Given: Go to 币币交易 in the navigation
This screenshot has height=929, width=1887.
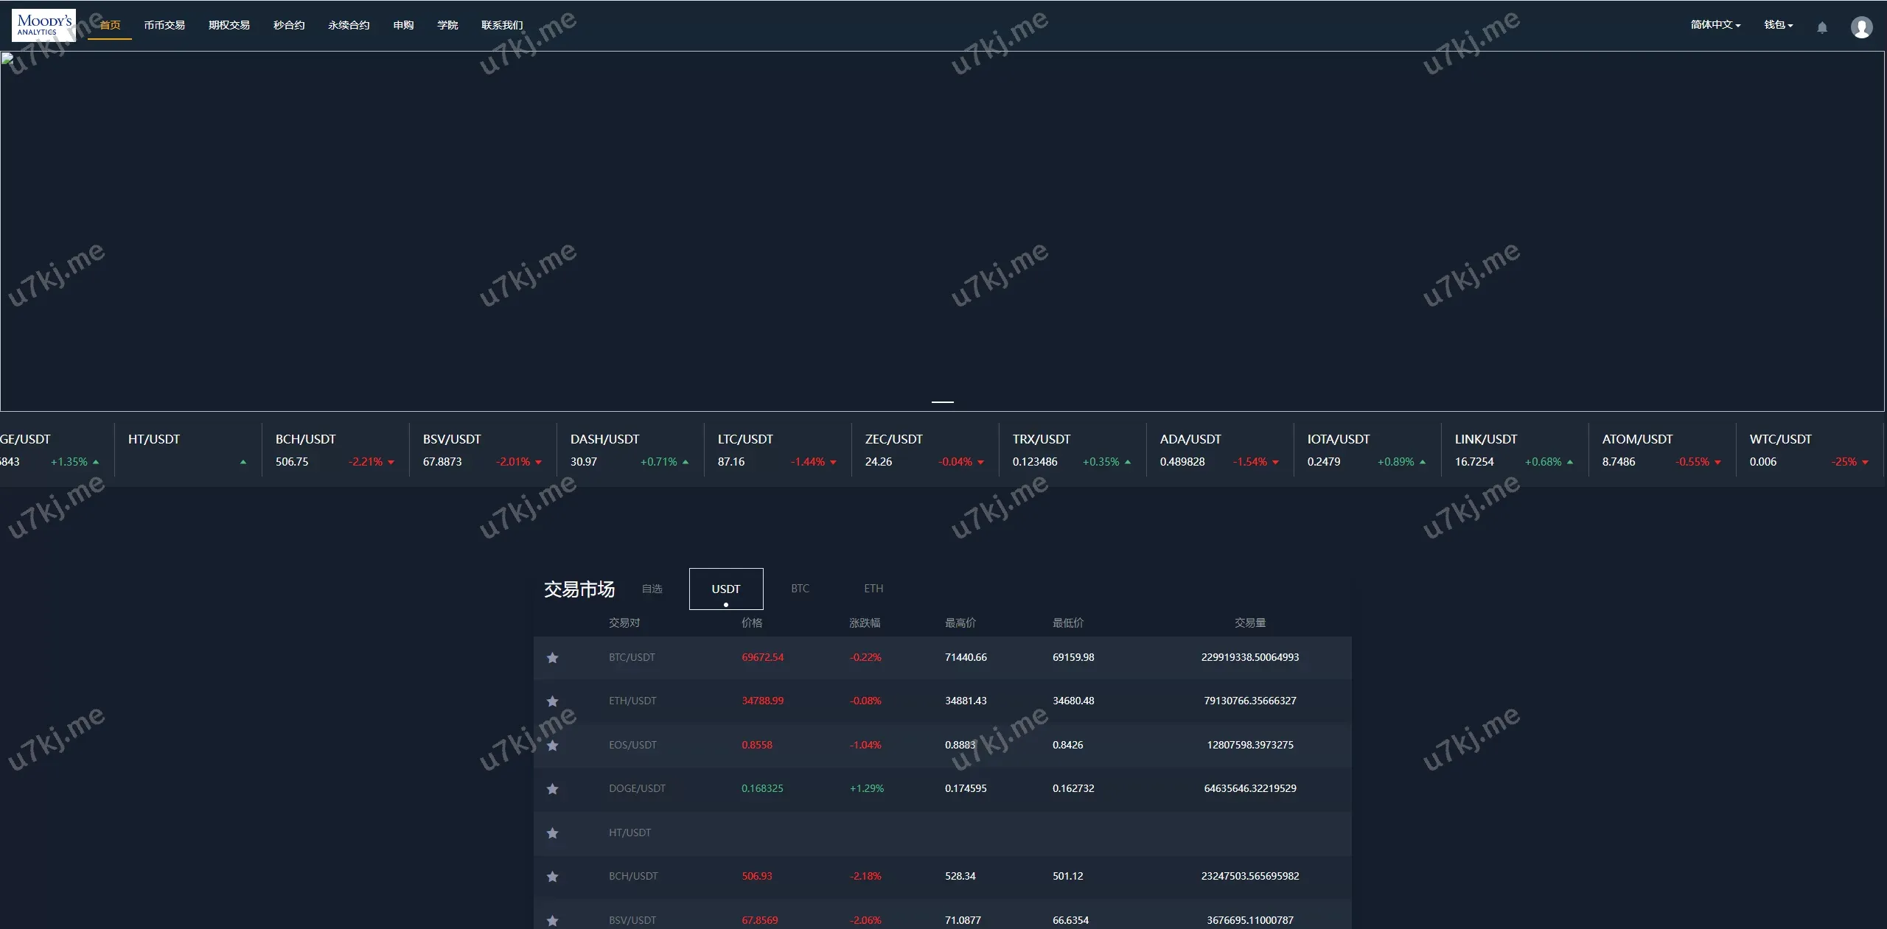Looking at the screenshot, I should coord(164,25).
